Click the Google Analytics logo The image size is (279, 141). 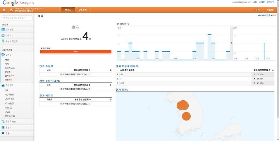(x=18, y=3)
